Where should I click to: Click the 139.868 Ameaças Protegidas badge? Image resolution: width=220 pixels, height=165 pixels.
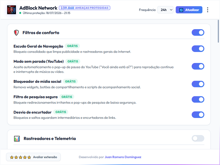point(84,8)
